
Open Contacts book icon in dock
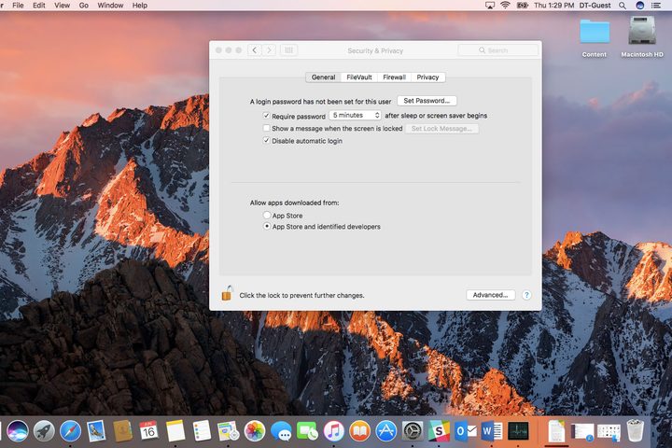(x=122, y=431)
